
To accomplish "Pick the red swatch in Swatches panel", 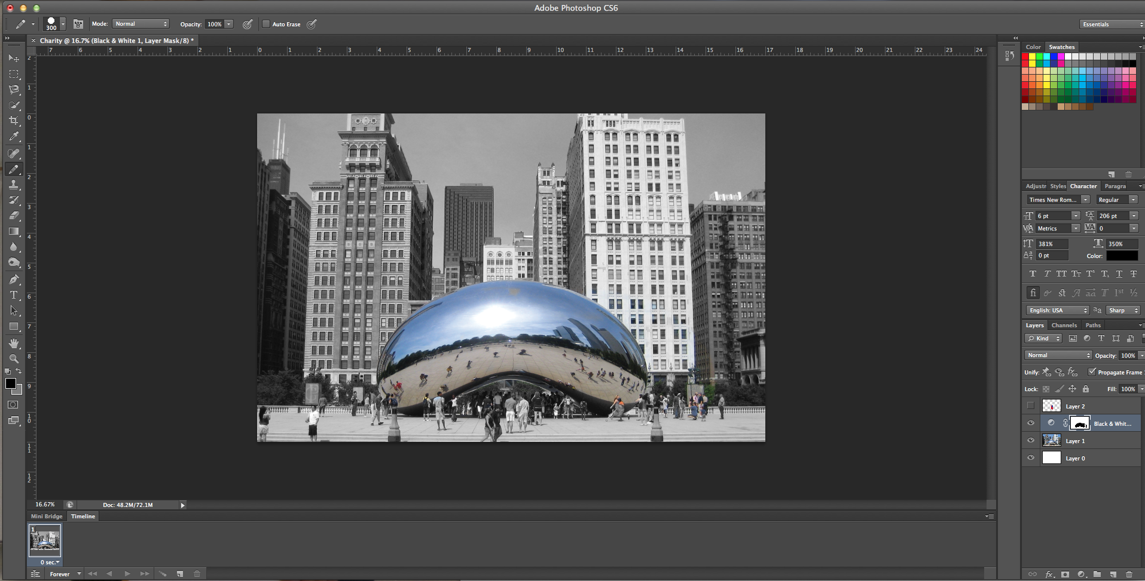I will 1025,56.
